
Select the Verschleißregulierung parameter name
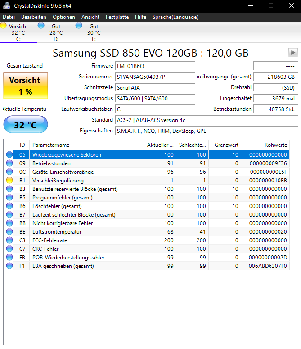click(x=58, y=181)
